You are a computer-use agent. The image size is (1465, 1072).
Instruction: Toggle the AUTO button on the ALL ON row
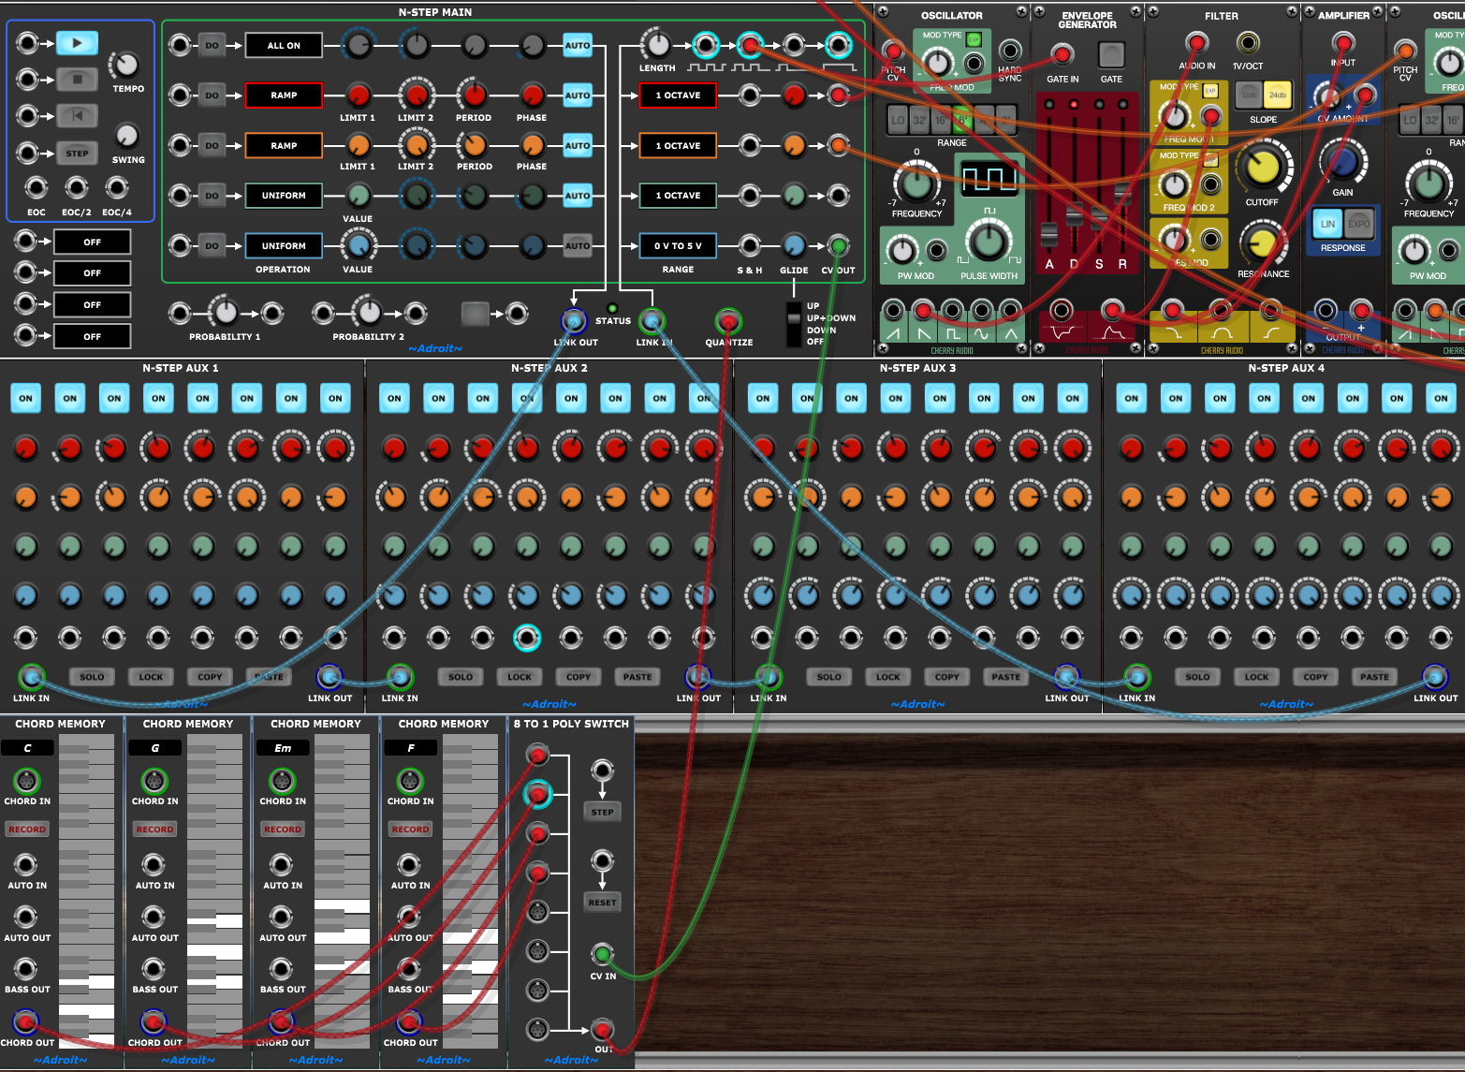pos(578,45)
